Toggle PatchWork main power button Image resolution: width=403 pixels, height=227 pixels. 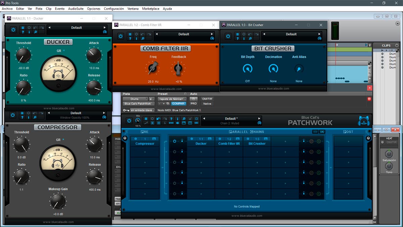pos(129,120)
